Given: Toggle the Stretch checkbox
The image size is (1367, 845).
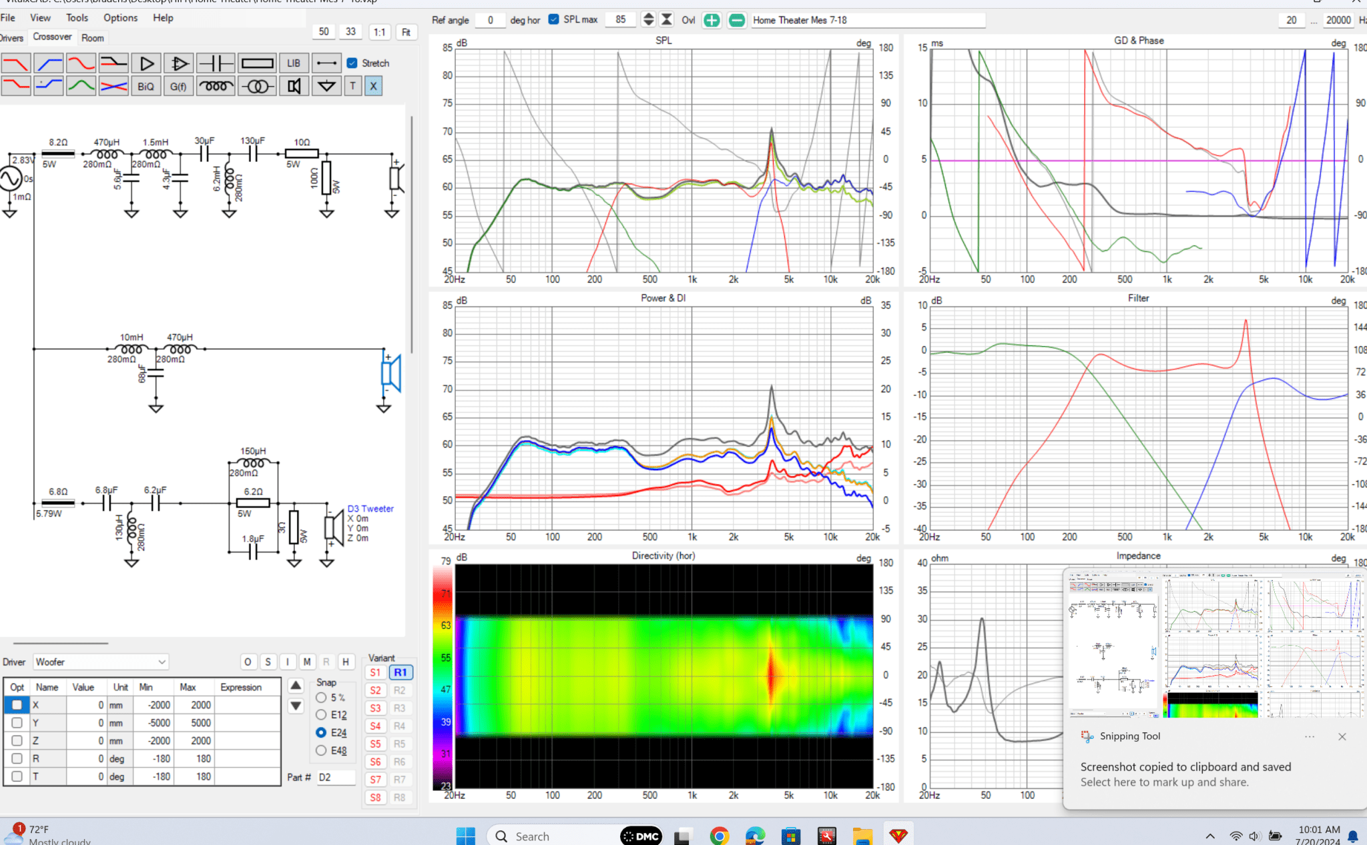Looking at the screenshot, I should pyautogui.click(x=352, y=63).
